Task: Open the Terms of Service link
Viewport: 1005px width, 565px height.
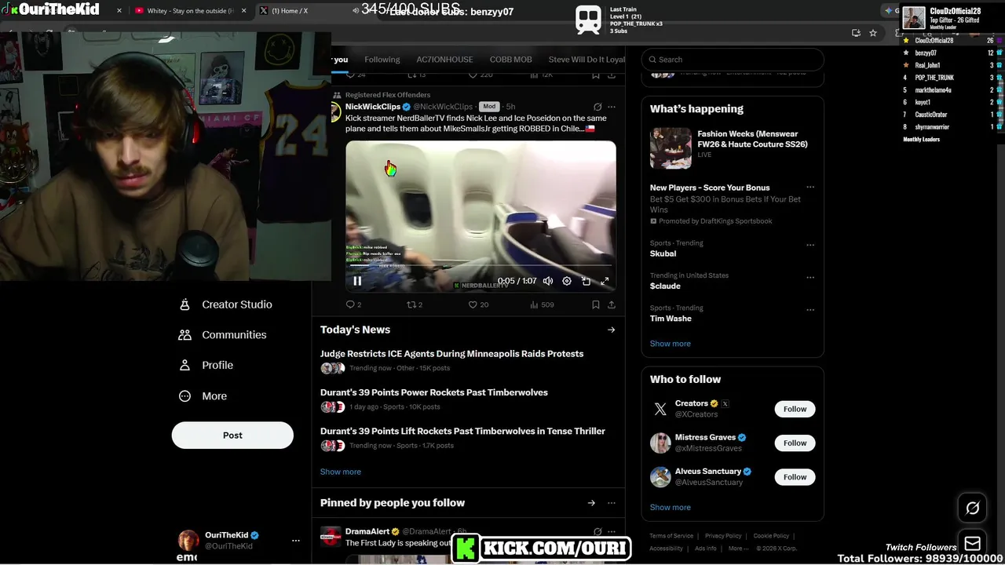Action: point(671,536)
